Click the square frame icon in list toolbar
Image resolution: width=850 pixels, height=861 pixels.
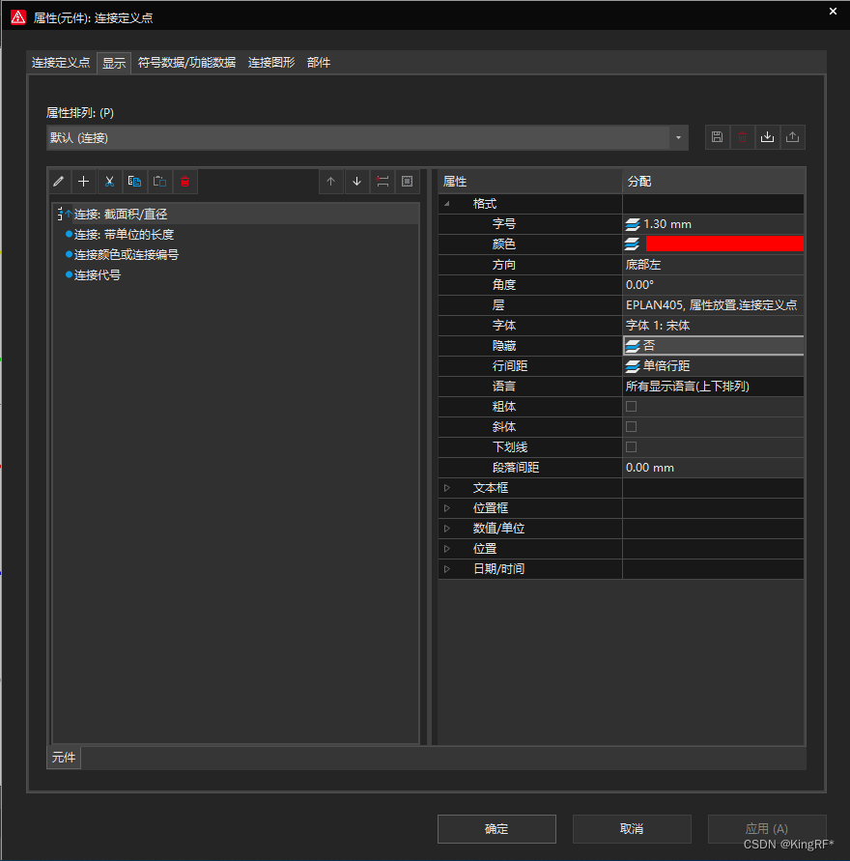[408, 182]
